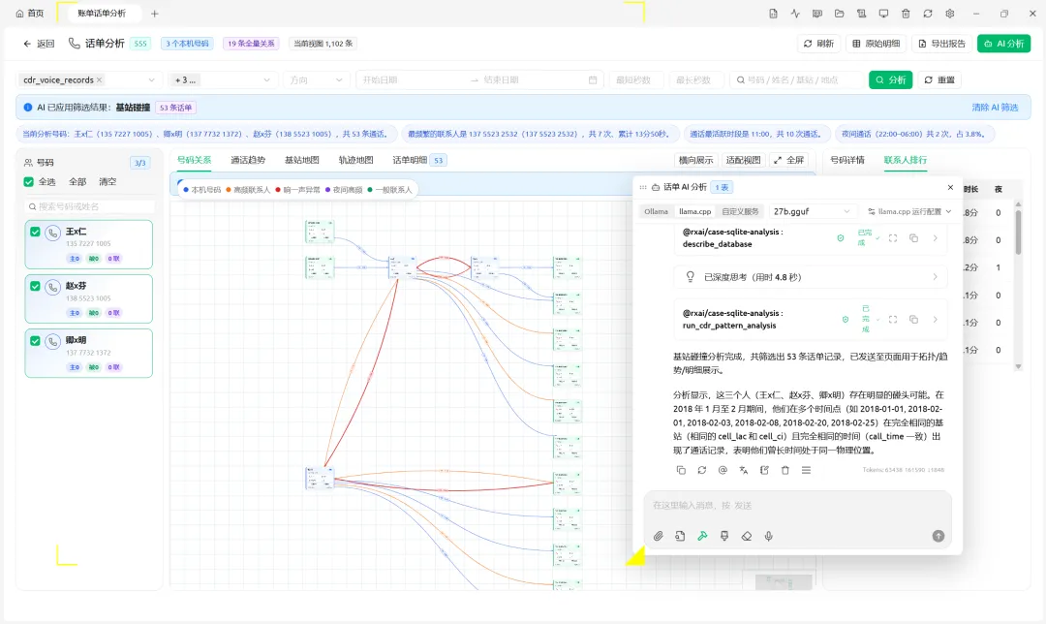
Task: Click the document upload icon beside paperclip
Action: 680,536
